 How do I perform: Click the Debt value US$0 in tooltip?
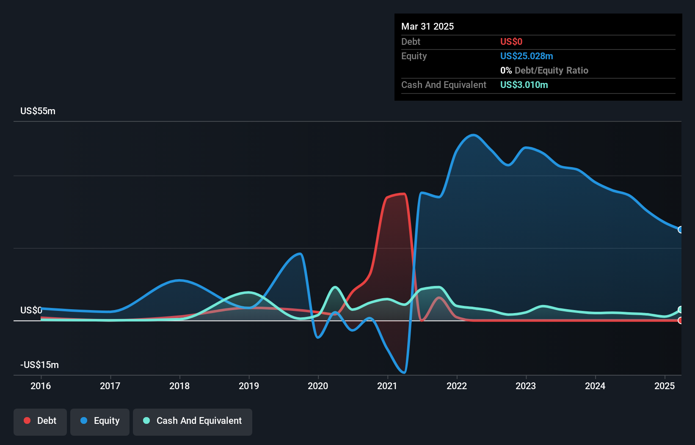click(x=511, y=41)
